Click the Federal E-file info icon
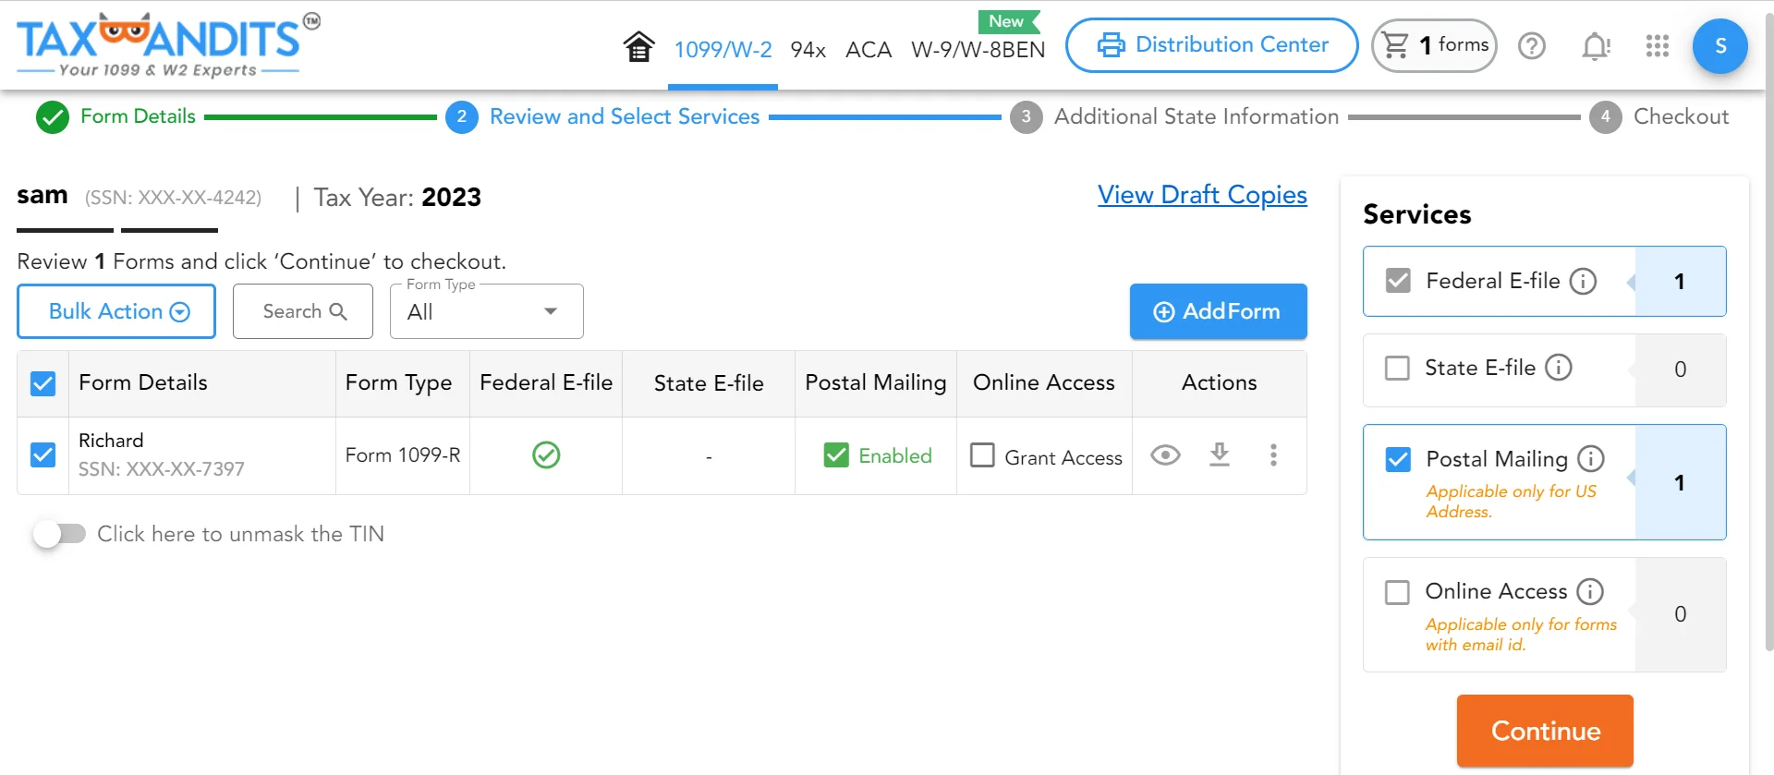Viewport: 1774px width, 775px height. point(1584,282)
